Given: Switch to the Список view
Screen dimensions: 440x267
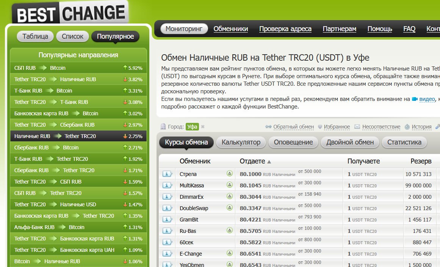Looking at the screenshot, I should click(72, 36).
